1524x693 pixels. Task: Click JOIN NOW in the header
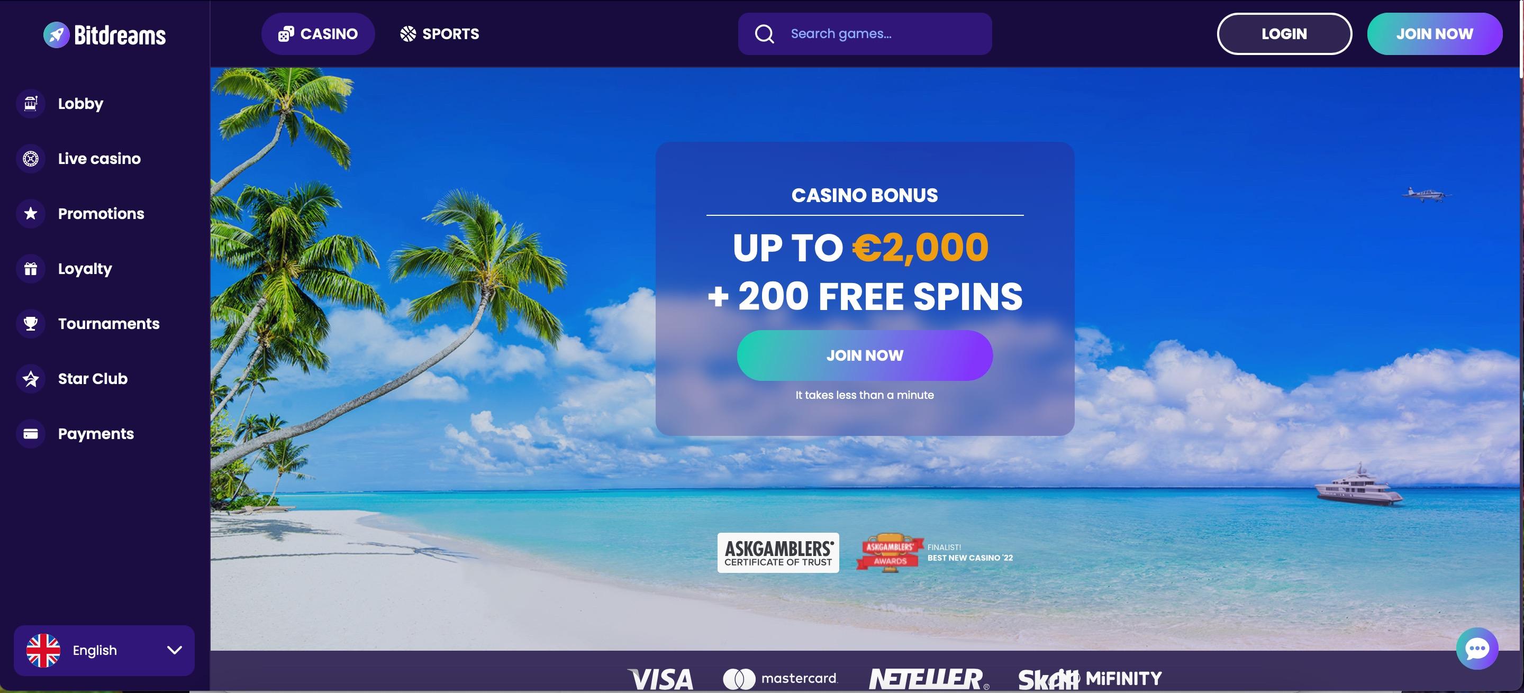1435,34
